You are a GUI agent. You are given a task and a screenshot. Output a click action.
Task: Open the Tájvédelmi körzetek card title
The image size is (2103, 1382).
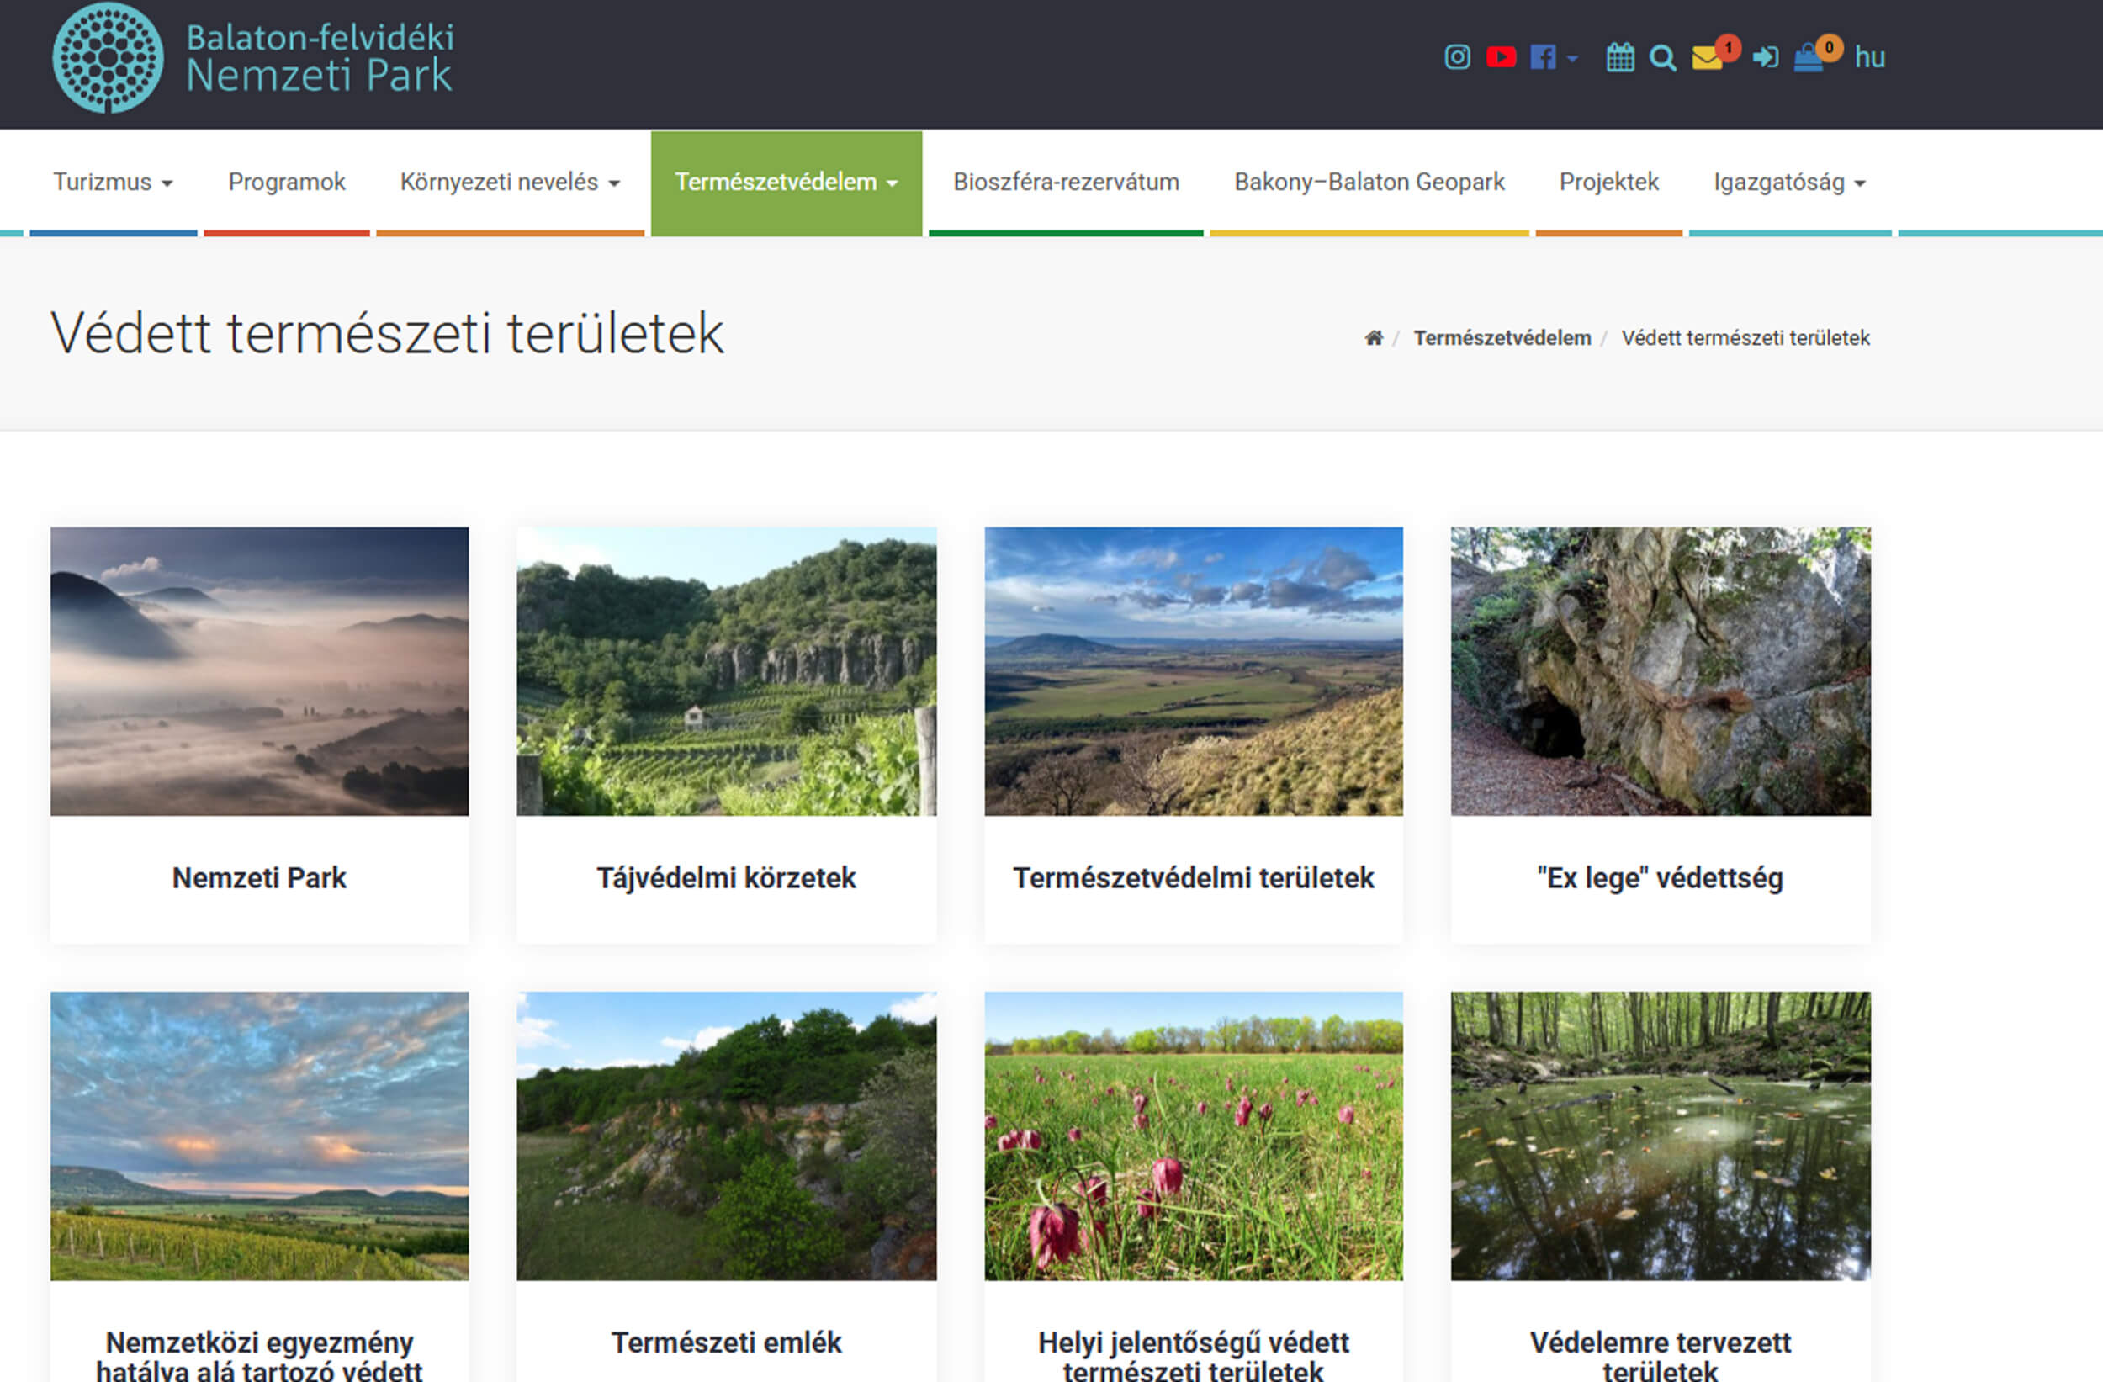(725, 877)
